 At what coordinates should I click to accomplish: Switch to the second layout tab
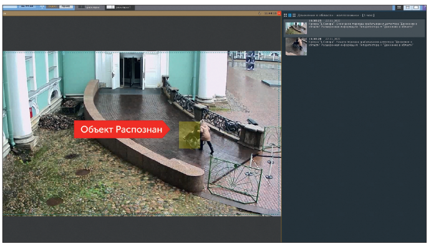(x=119, y=7)
